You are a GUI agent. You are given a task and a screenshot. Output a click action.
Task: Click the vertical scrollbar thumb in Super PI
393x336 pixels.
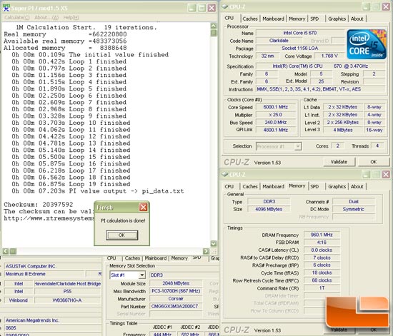click(214, 33)
